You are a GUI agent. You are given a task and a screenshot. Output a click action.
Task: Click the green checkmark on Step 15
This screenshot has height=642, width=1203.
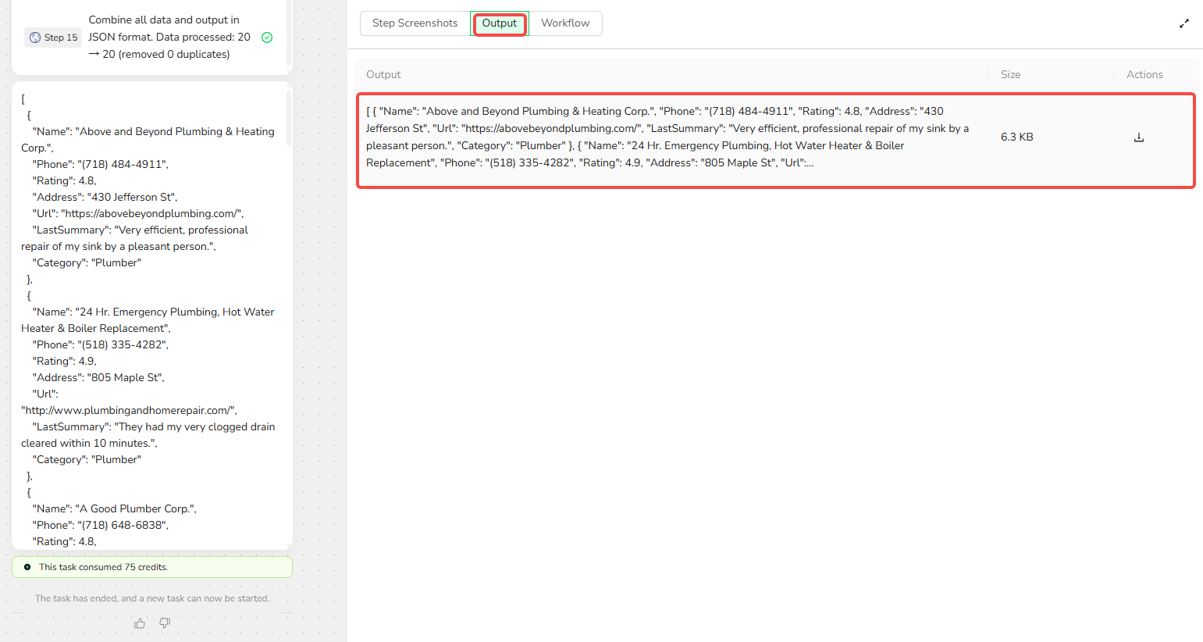point(267,37)
